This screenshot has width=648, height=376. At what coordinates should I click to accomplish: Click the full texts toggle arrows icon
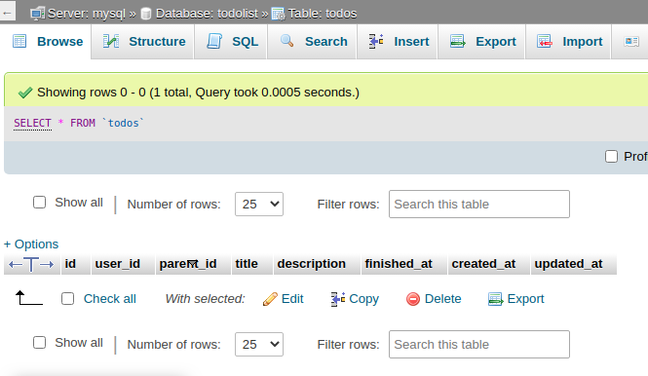31,264
